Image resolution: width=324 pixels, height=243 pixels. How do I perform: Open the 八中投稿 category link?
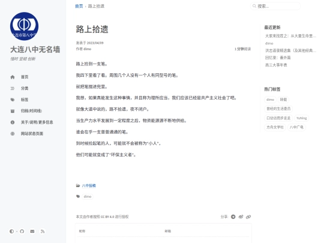[x=89, y=185]
